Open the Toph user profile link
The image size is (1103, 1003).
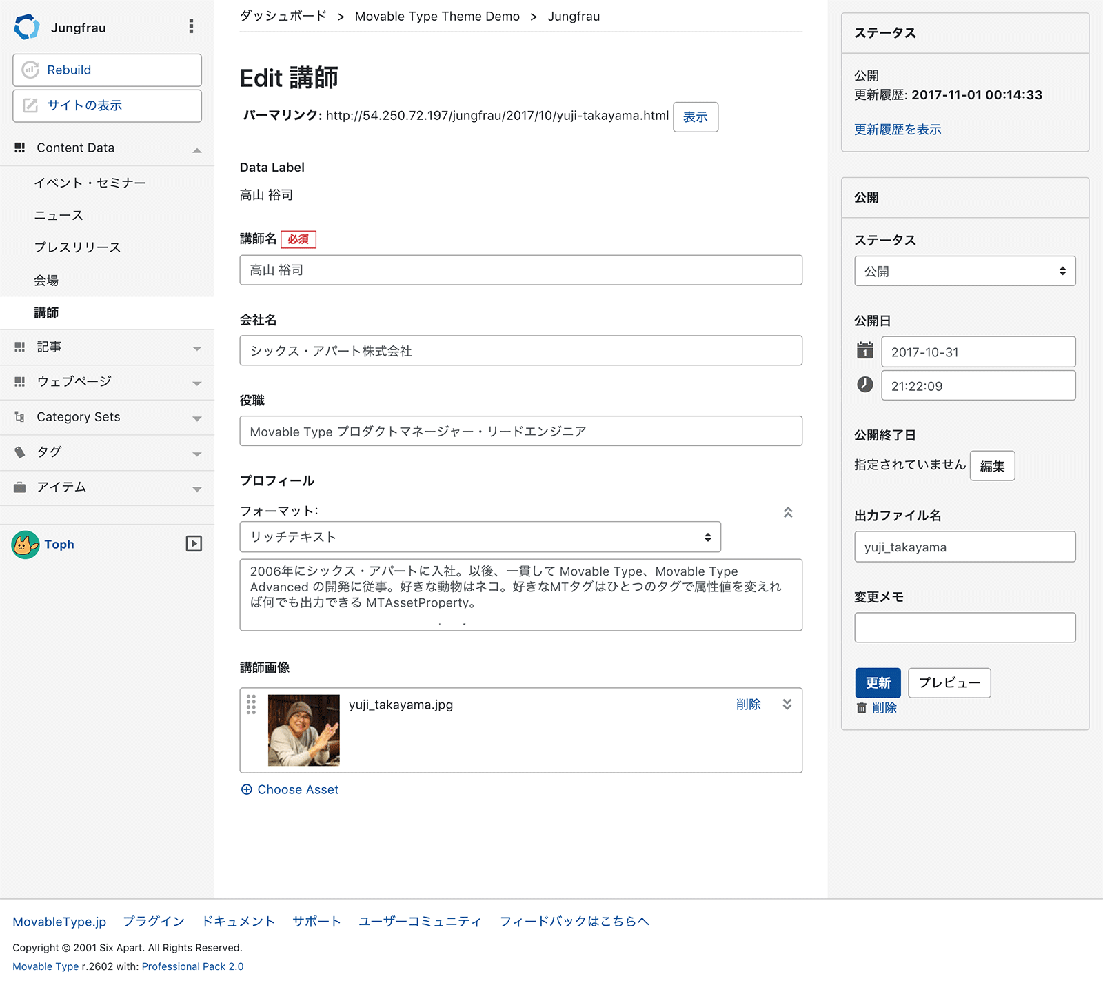pos(59,544)
